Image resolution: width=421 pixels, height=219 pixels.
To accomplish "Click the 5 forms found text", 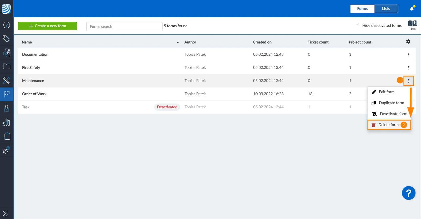I will [176, 26].
